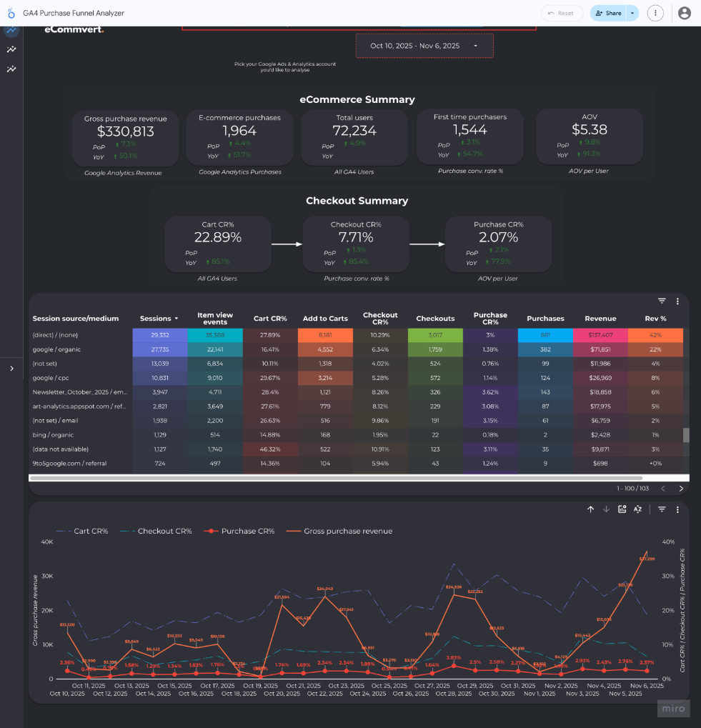
Task: Sort by Purchases column header
Action: (545, 319)
